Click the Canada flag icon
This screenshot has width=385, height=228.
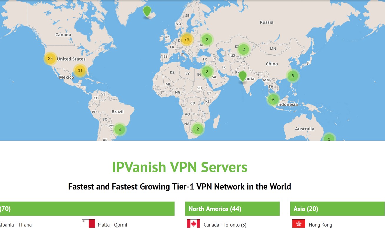coord(193,224)
